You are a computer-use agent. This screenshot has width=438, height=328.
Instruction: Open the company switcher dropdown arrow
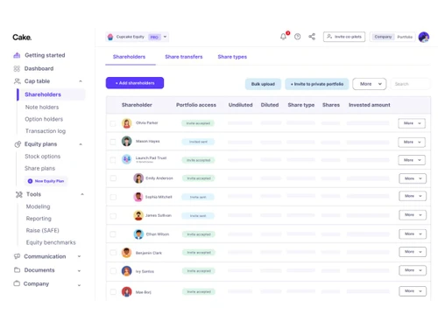pos(165,37)
